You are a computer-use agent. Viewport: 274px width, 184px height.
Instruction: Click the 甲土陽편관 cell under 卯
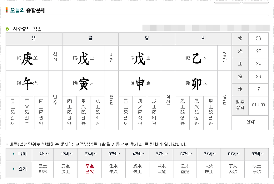(210, 113)
